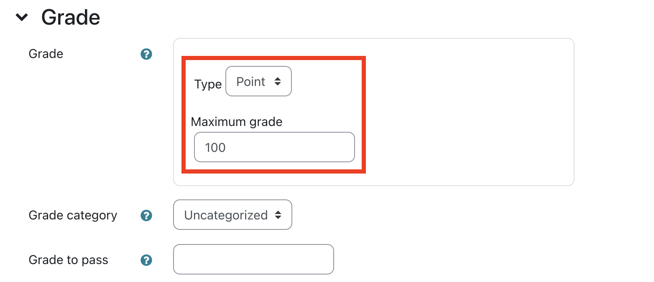Image resolution: width=654 pixels, height=282 pixels.
Task: Click the "Grade to pass" label
Action: click(x=68, y=260)
